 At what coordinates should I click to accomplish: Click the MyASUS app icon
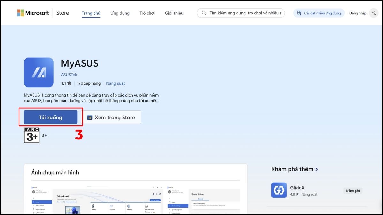click(x=39, y=72)
